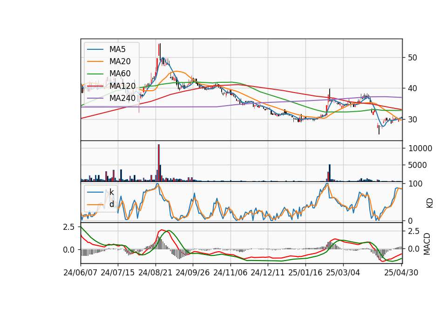
Task: Click the orange MA20 legend line swatch
Action: click(x=95, y=61)
